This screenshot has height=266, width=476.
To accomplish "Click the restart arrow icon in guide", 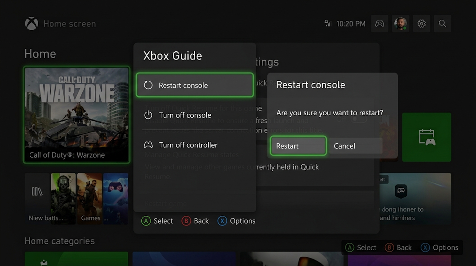I will 148,85.
